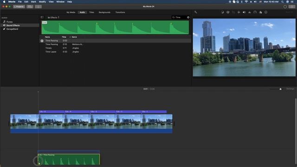Clear the search field with the x button
The width and height of the screenshot is (297, 167).
click(188, 17)
